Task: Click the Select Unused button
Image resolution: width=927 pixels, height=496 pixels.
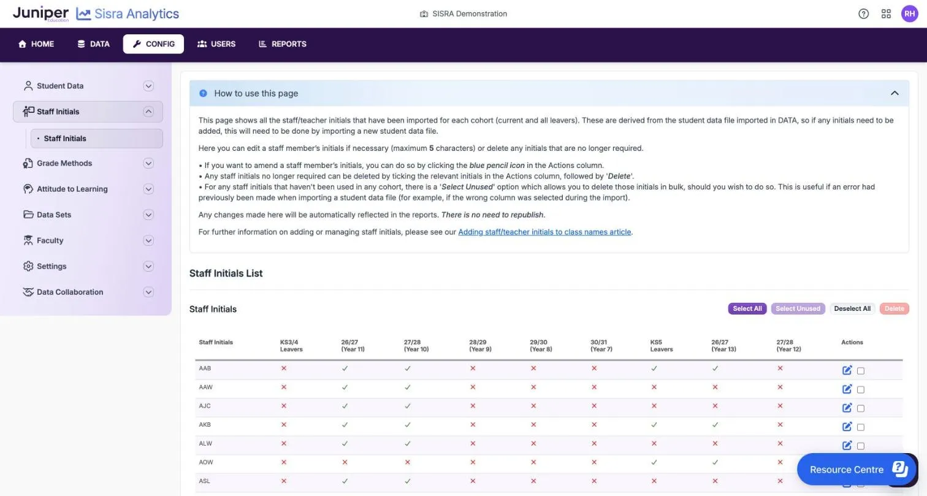Action: (798, 308)
